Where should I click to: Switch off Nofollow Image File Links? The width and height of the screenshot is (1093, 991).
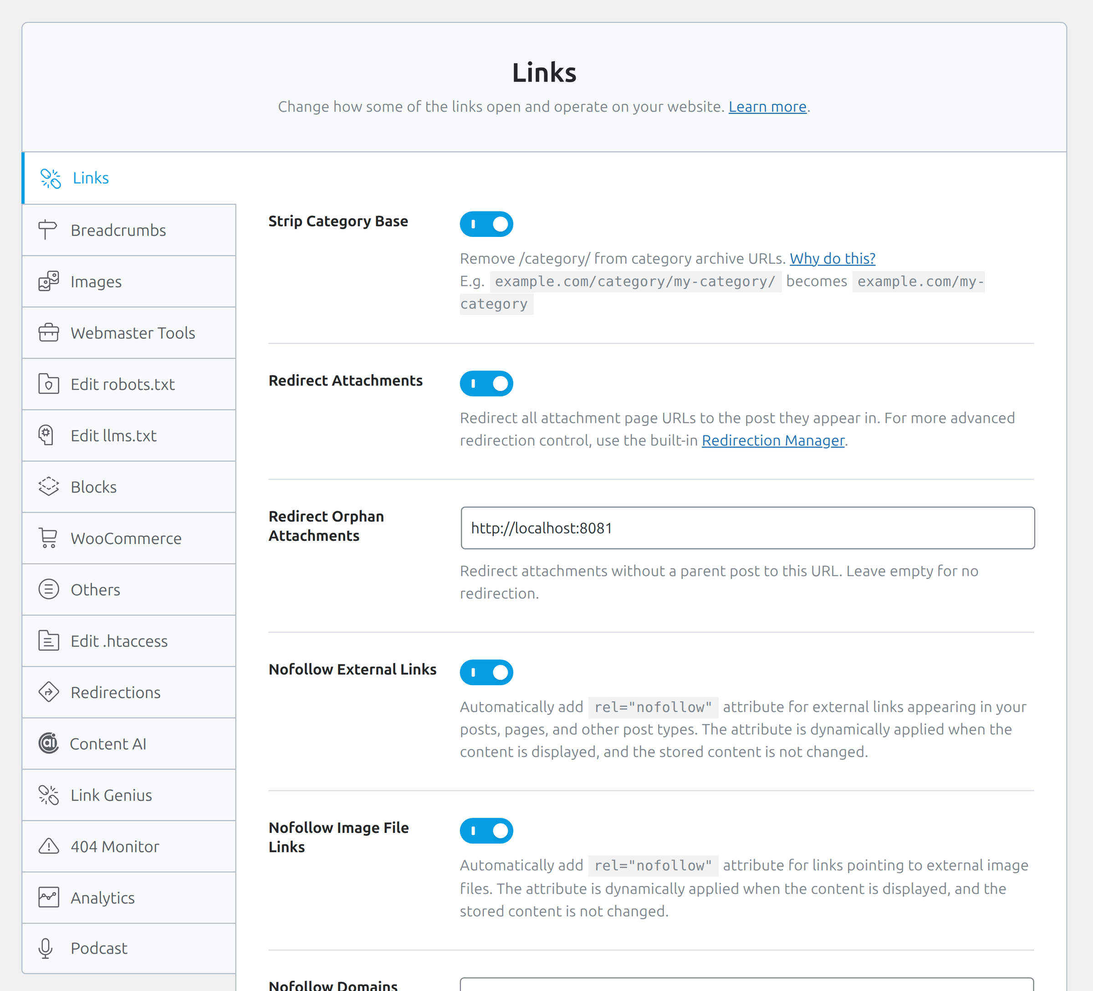[486, 831]
